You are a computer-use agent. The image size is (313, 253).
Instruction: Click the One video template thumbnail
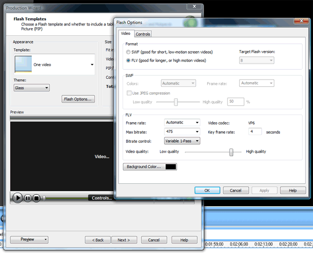23,64
